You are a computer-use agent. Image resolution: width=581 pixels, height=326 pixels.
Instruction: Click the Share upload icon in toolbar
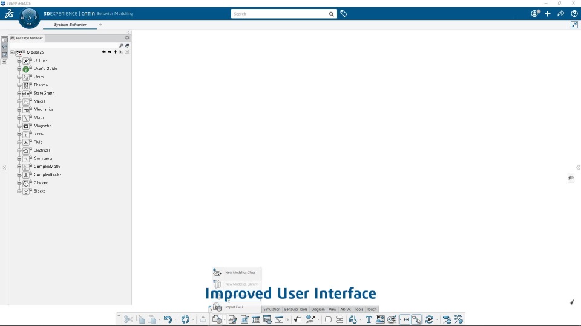tap(203, 319)
